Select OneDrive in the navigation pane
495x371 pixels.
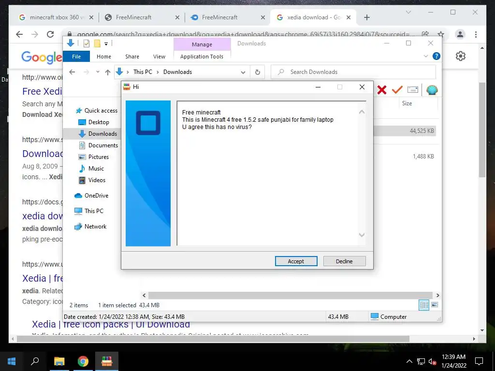[96, 196]
